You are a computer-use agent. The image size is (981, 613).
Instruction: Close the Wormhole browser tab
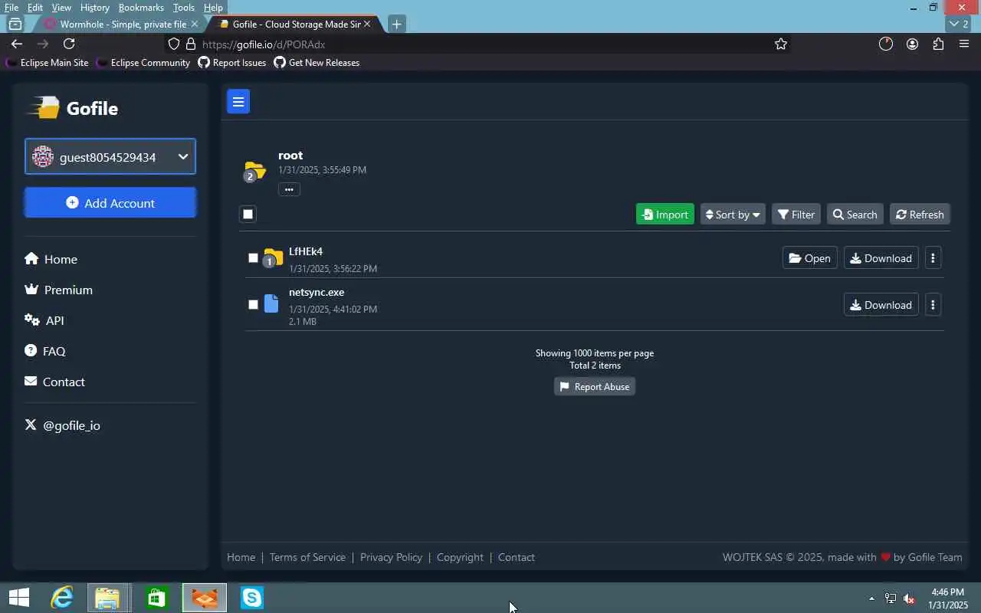click(194, 25)
